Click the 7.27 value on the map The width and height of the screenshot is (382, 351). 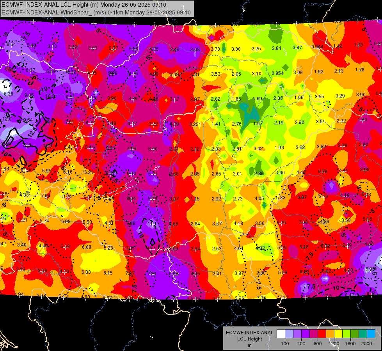[x=130, y=273]
